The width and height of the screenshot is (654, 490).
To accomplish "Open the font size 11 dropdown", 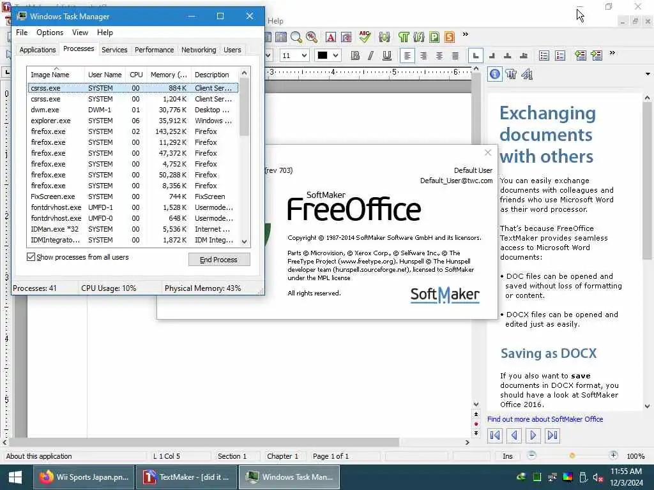I will point(304,56).
